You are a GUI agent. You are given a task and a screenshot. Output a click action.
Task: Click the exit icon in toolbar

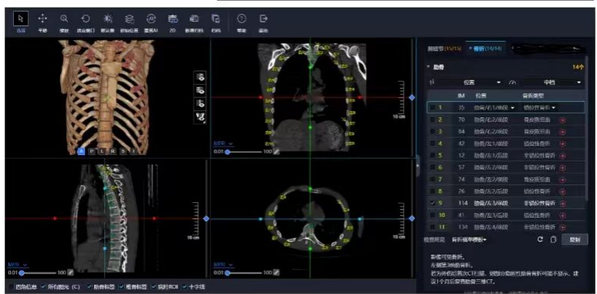click(x=263, y=19)
